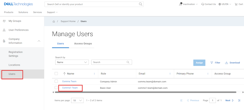244x110 pixels.
Task: Jump to last page icon
Action: click(x=239, y=100)
